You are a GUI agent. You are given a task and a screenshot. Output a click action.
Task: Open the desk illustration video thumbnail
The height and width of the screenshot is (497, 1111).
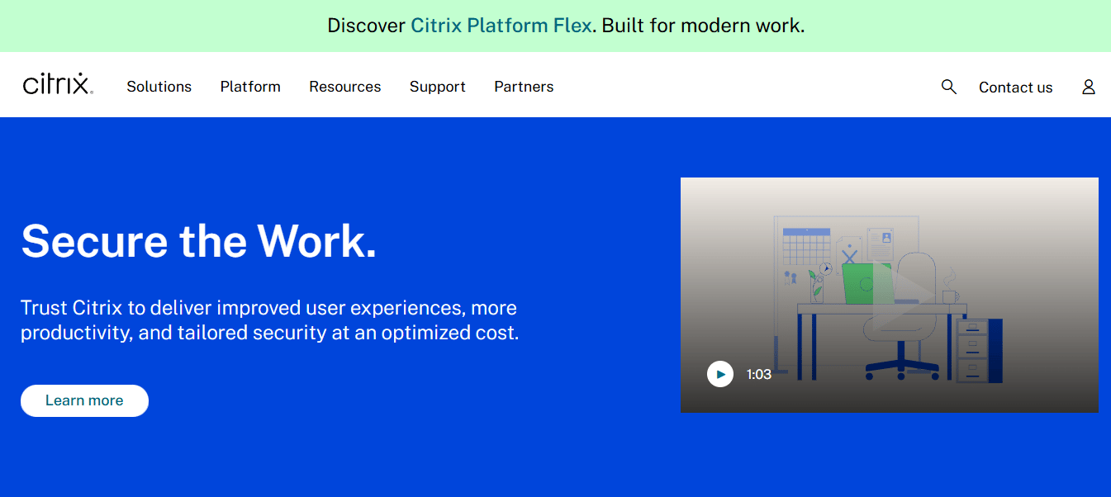point(890,295)
